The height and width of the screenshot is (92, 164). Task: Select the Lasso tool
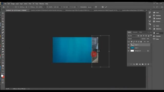coord(3,19)
